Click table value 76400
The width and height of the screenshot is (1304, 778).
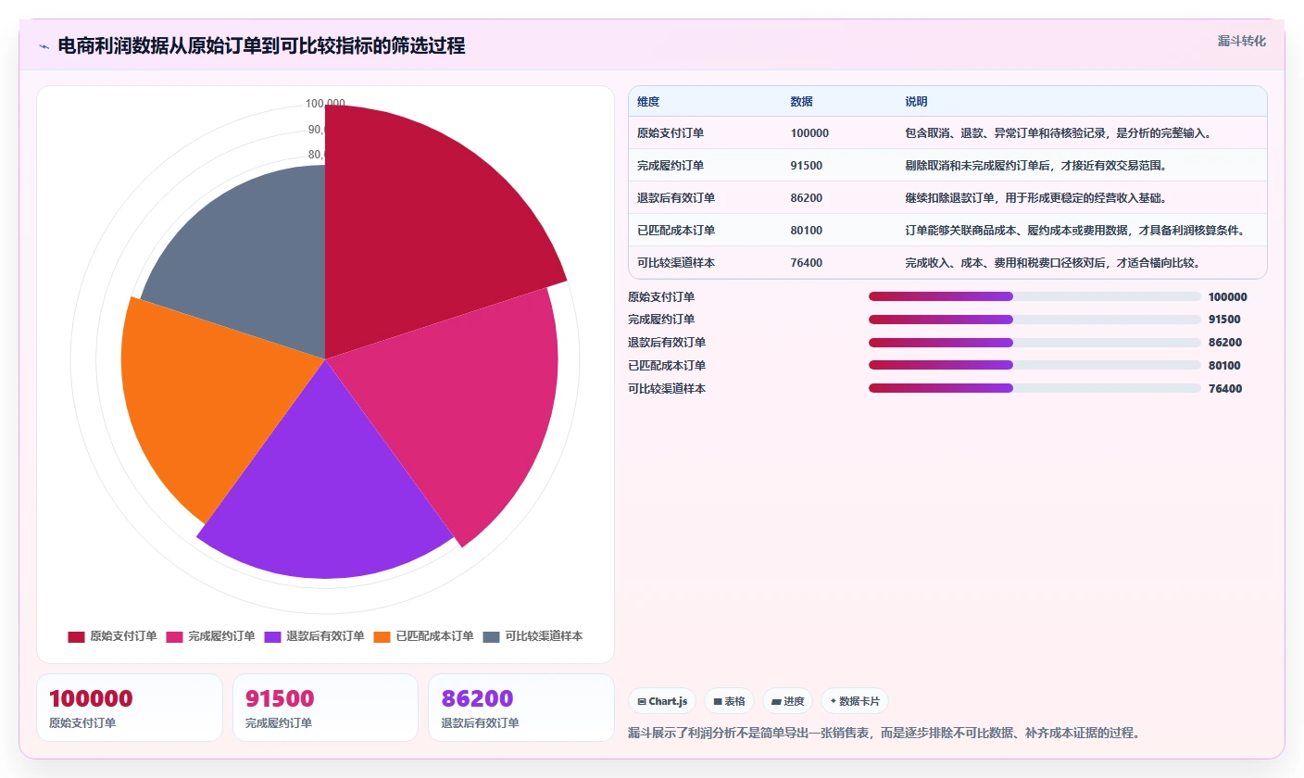(807, 262)
